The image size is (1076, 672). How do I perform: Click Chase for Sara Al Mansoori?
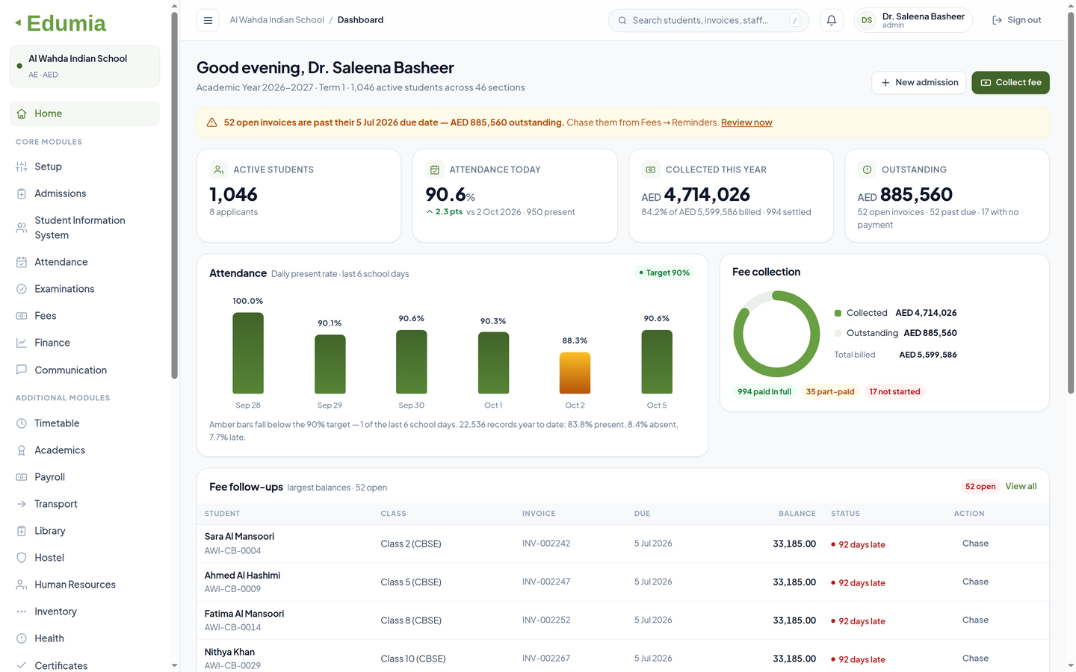(975, 544)
